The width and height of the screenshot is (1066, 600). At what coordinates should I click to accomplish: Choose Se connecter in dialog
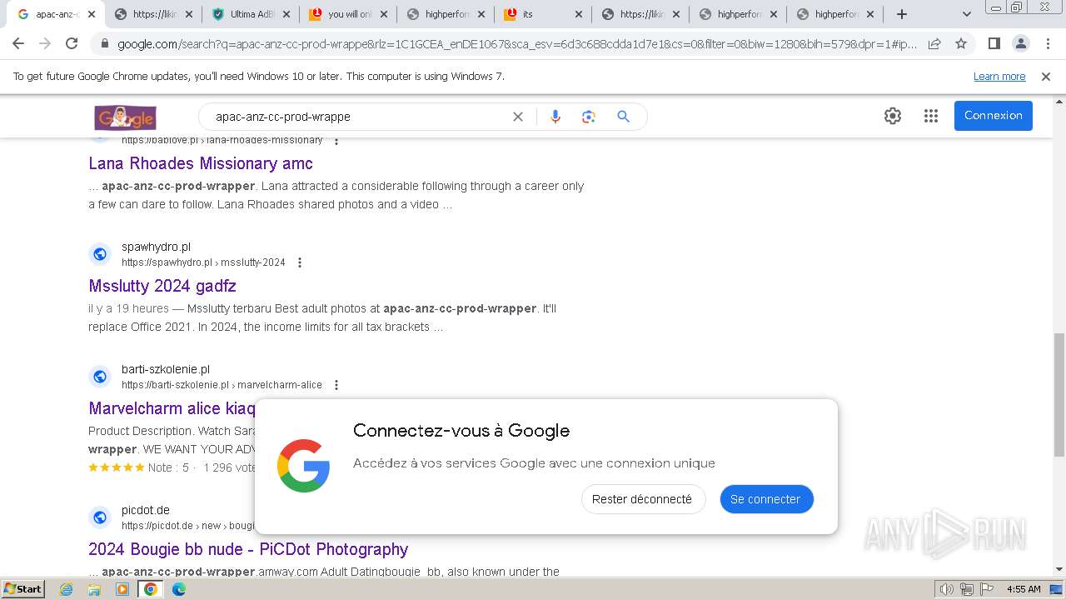(x=765, y=499)
